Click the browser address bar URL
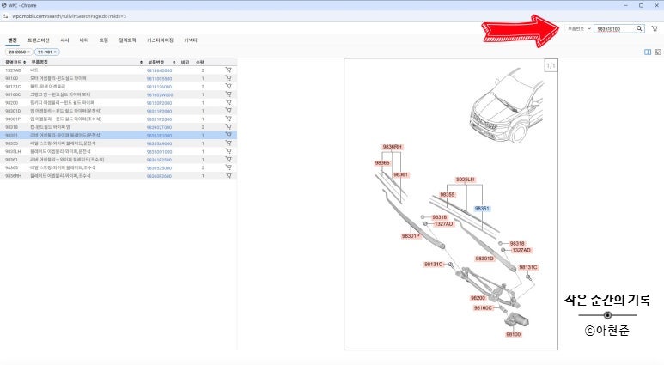The height and width of the screenshot is (365, 664). (x=69, y=16)
